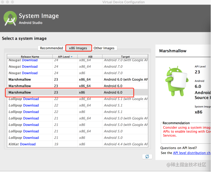Click the red Recommendation warning text
The height and width of the screenshot is (172, 211).
[187, 131]
